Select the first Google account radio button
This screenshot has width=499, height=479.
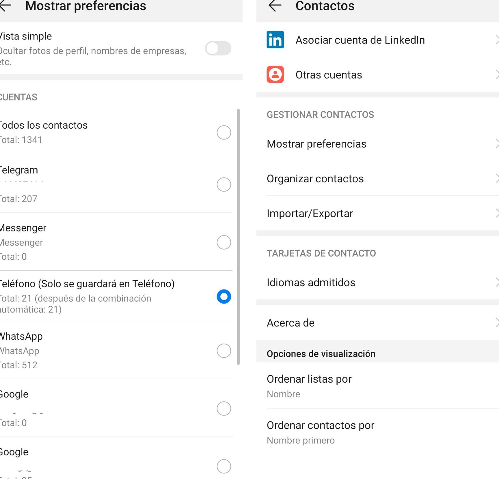coord(224,408)
